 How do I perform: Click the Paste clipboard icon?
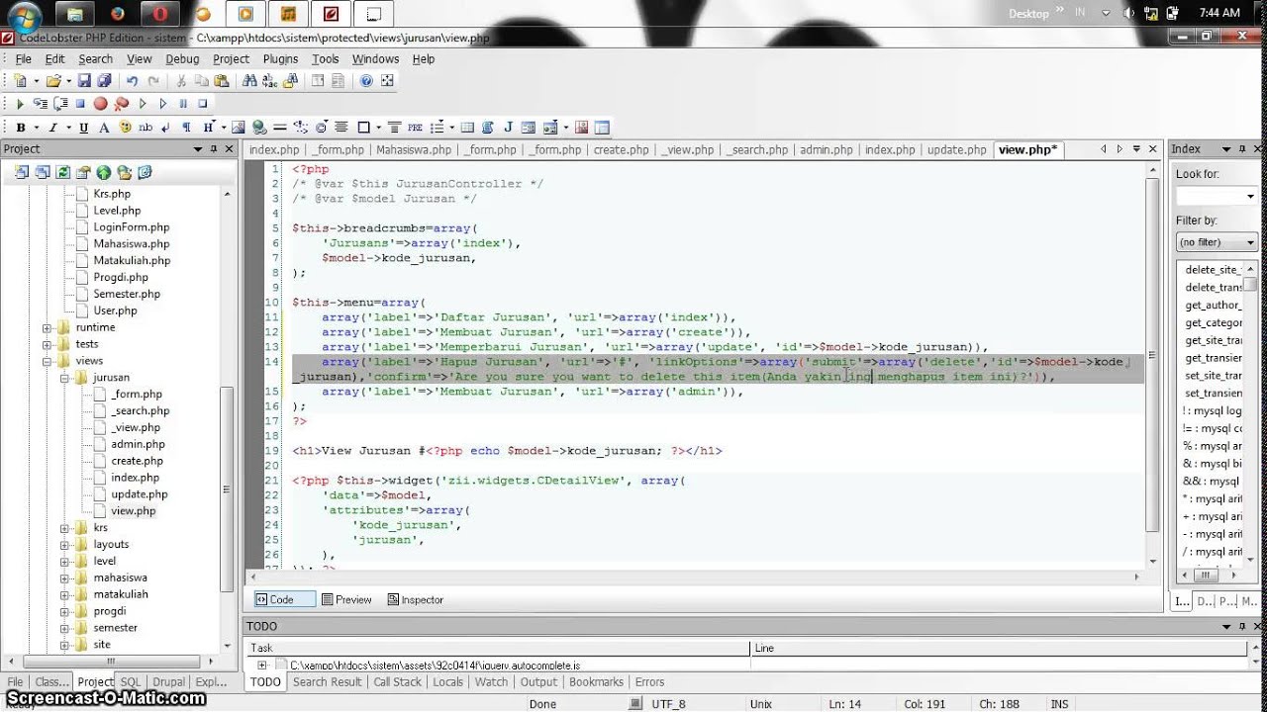point(222,81)
